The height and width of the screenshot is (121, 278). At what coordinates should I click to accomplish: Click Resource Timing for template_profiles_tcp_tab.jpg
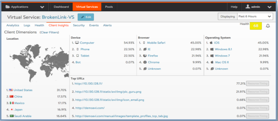[257, 116]
